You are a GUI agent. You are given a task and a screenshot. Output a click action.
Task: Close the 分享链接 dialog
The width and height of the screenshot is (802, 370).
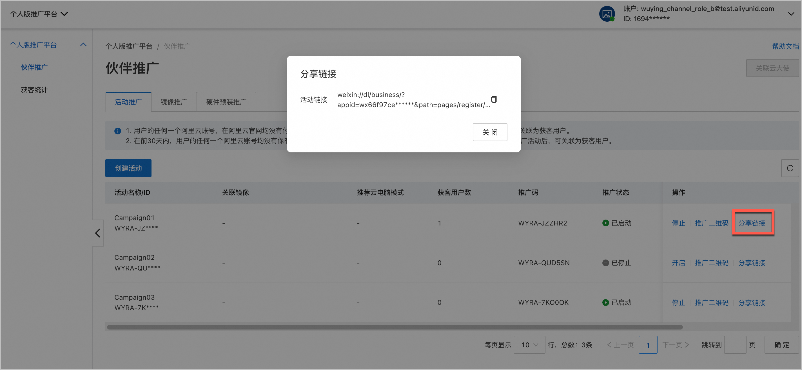(490, 132)
